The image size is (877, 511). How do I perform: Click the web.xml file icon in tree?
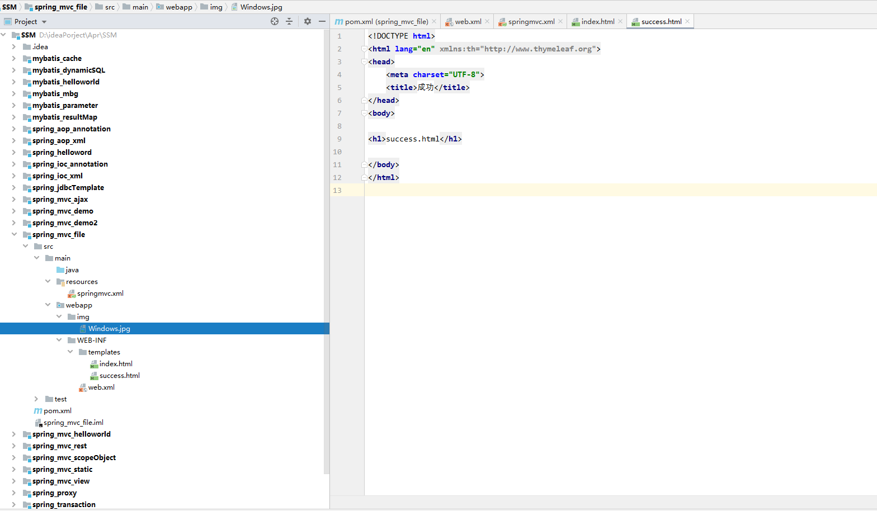(83, 387)
